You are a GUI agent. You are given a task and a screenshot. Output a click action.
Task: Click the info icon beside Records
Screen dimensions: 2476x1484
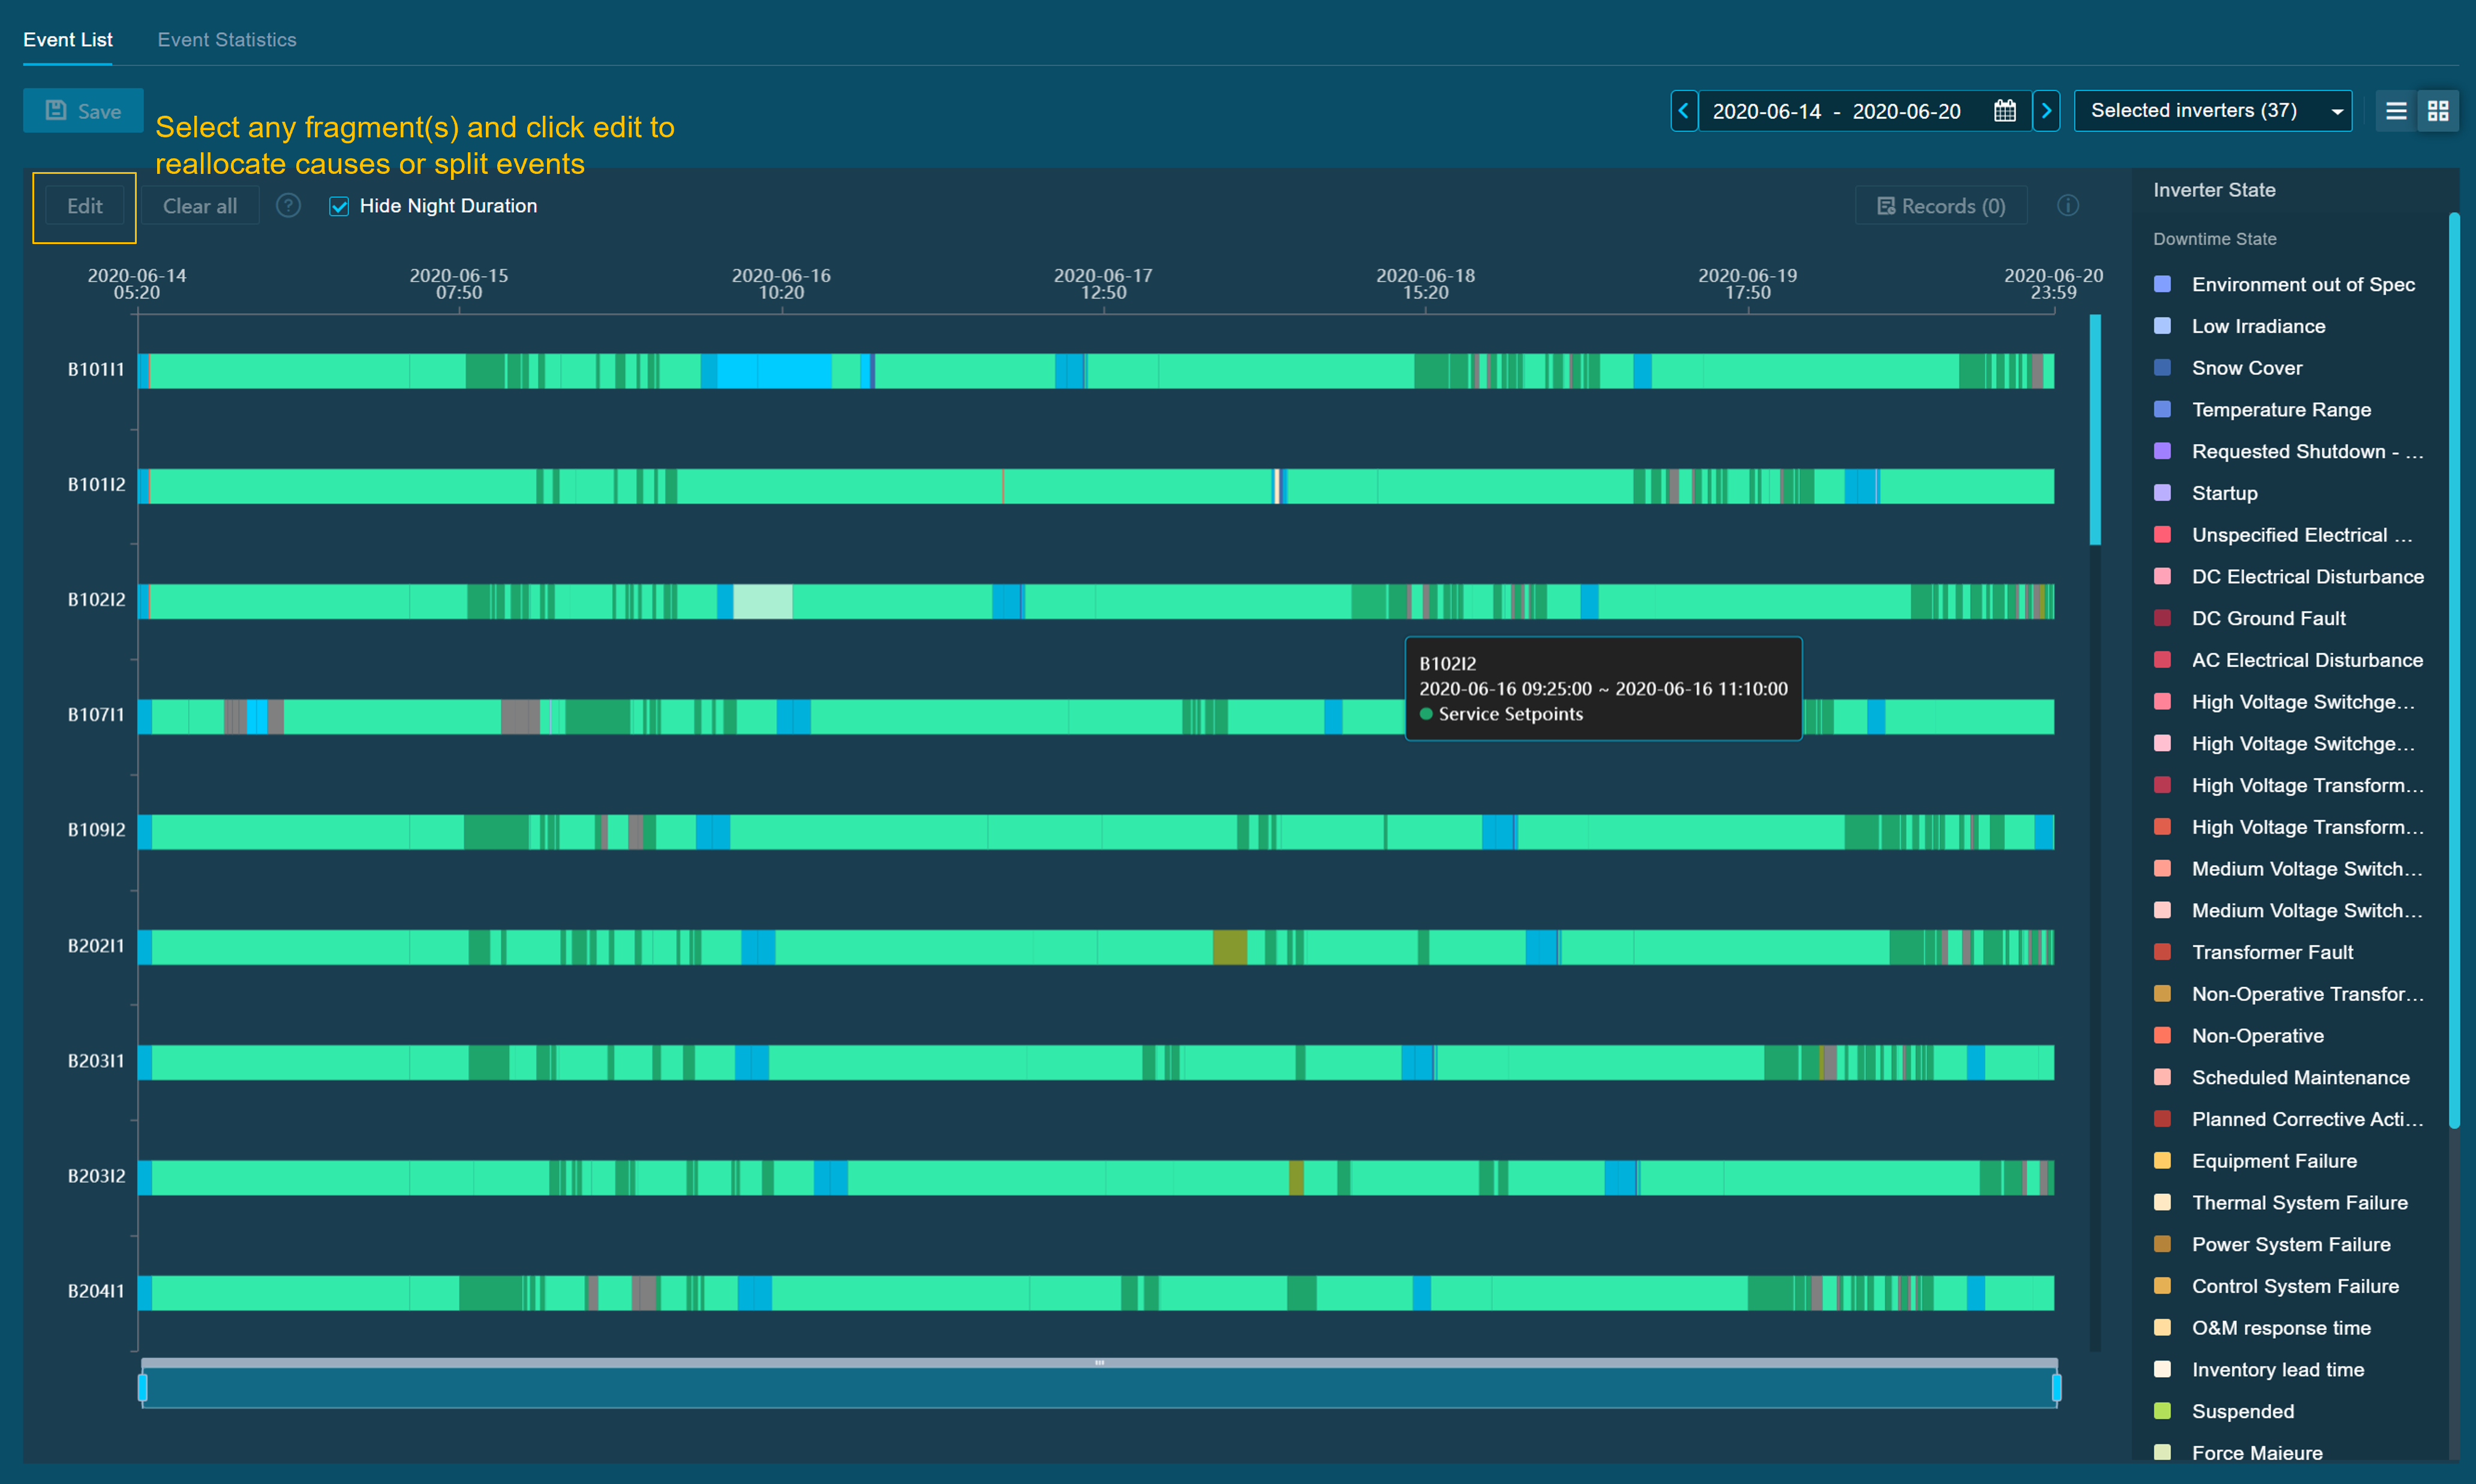(x=2068, y=206)
